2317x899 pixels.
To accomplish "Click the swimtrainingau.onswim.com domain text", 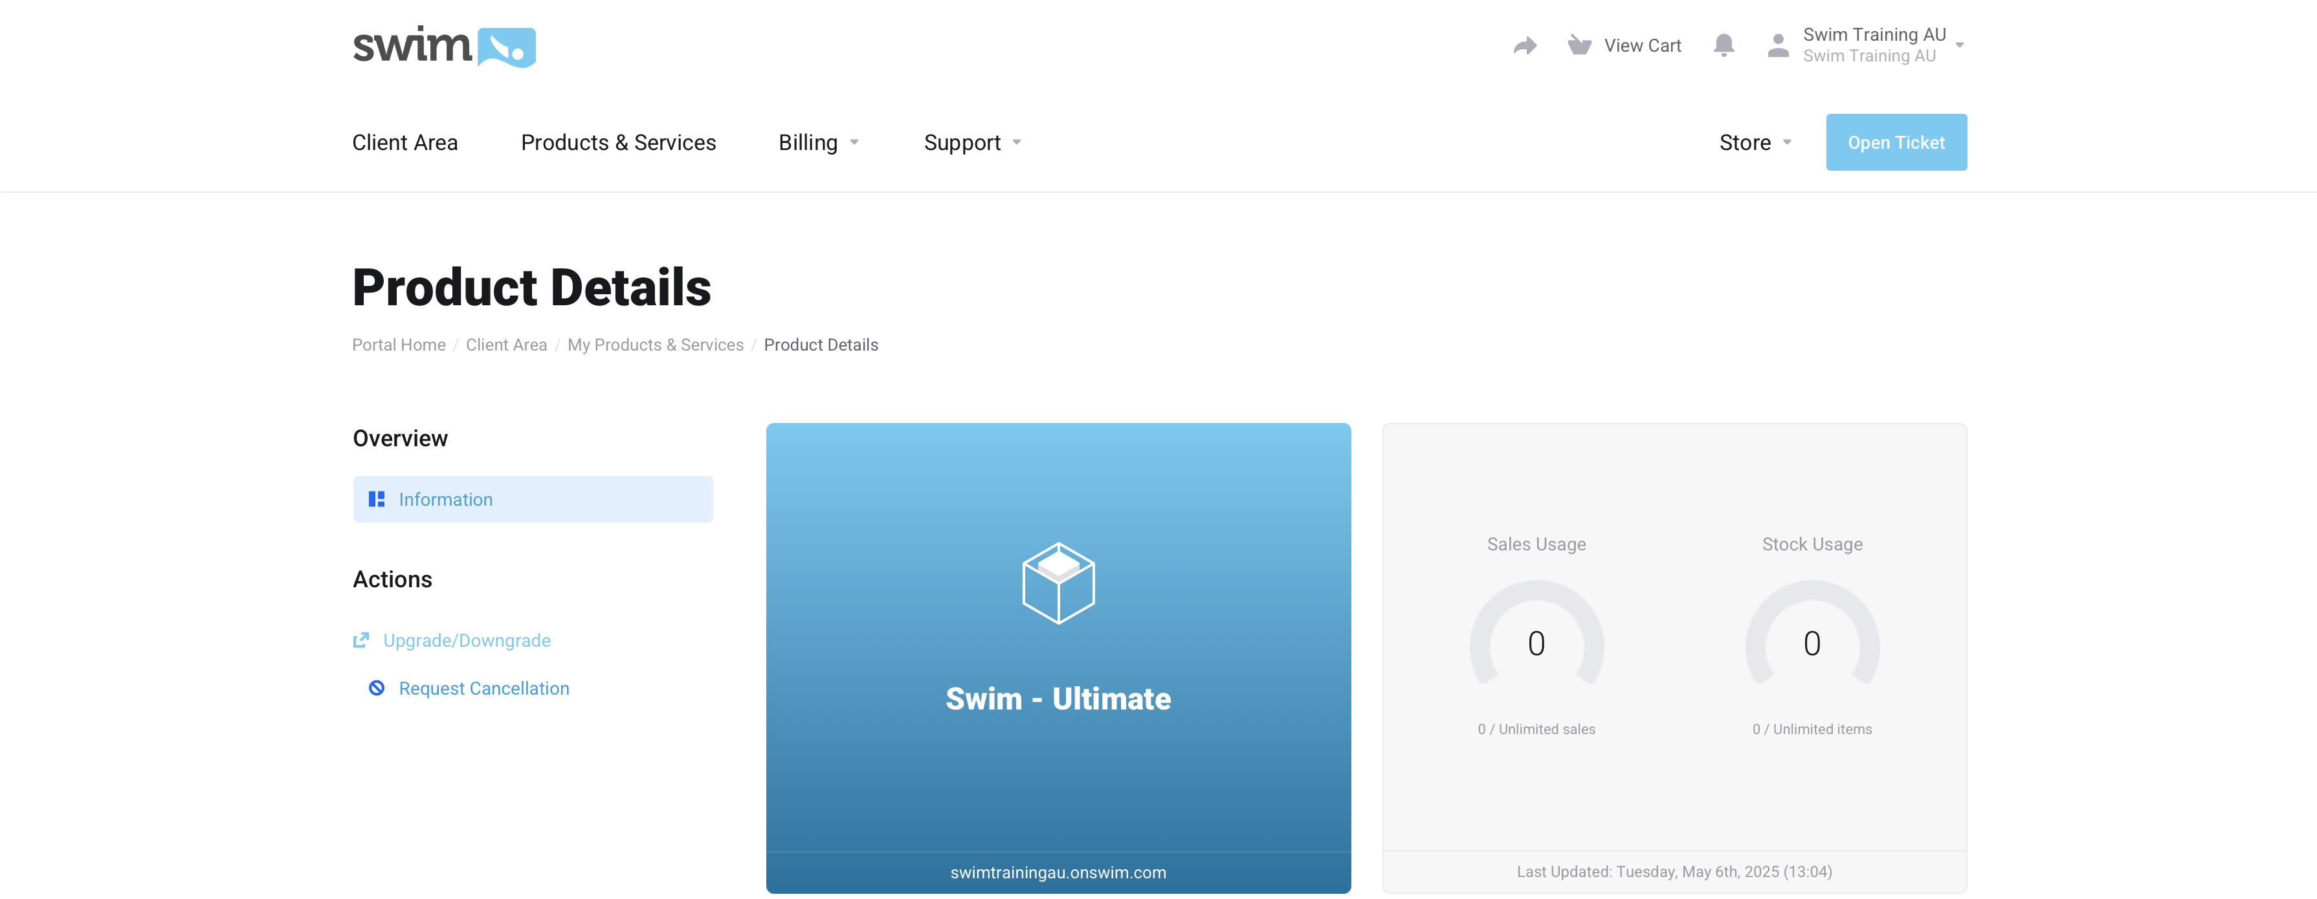I will coord(1058,872).
